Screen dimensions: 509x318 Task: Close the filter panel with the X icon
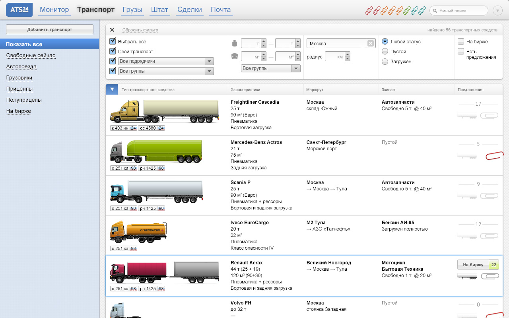(x=112, y=30)
